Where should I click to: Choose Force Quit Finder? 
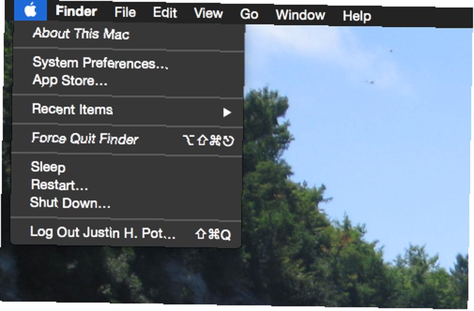[85, 138]
